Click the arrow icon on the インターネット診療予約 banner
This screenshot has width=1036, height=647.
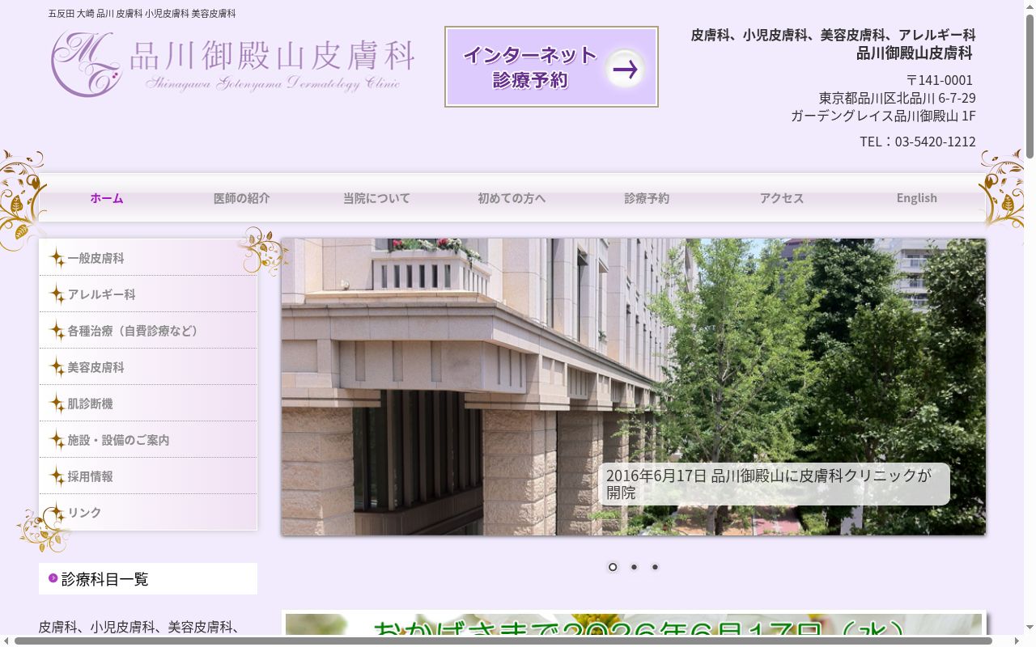pos(625,70)
